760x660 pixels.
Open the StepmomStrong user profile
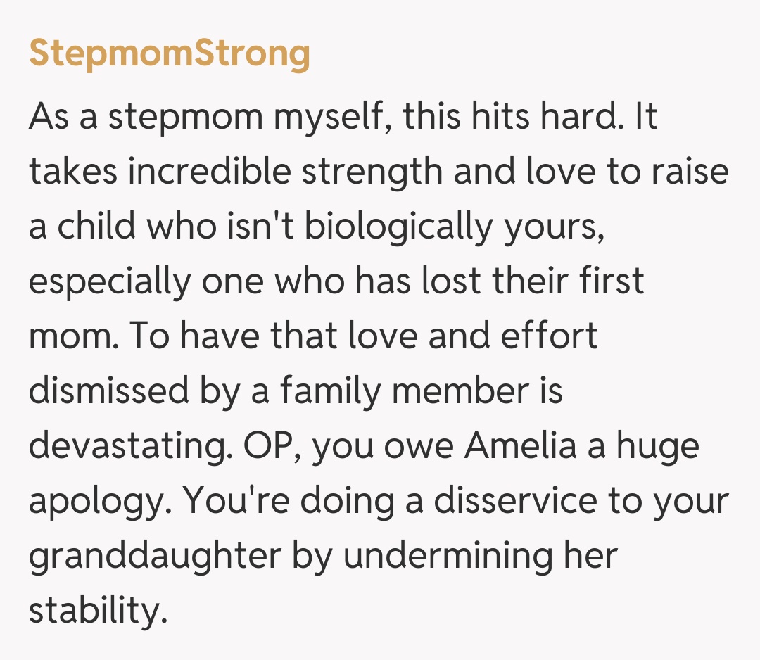click(169, 53)
